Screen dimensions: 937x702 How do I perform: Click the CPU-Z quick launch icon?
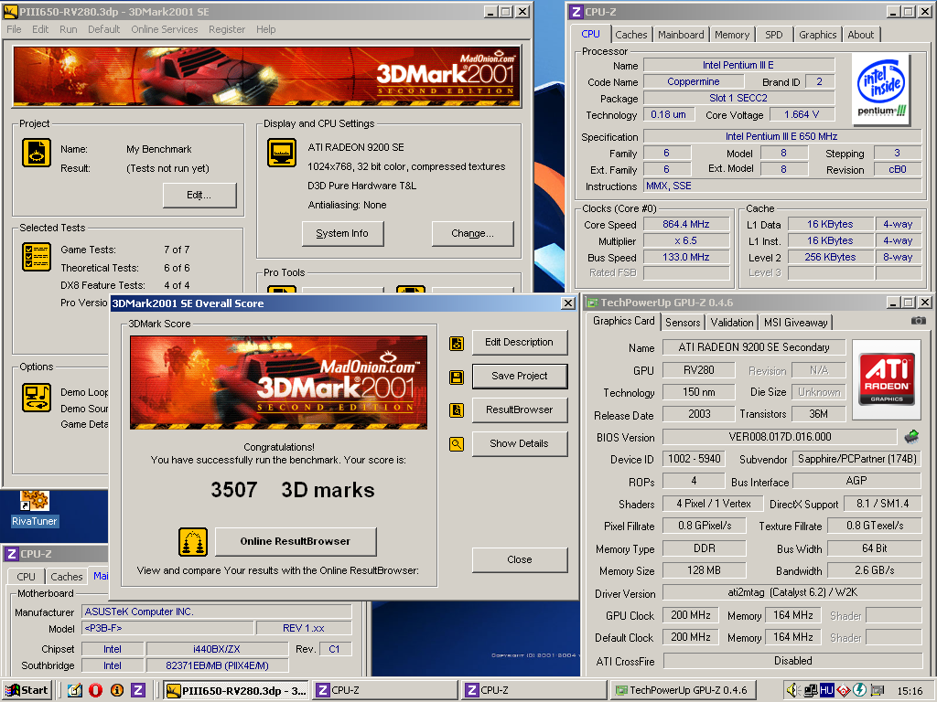tap(138, 690)
